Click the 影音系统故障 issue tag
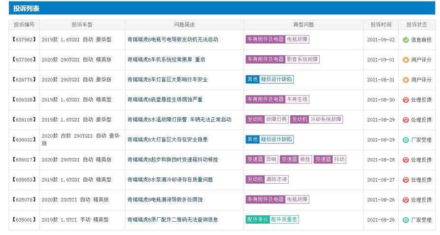The image size is (440, 235). coord(302,59)
